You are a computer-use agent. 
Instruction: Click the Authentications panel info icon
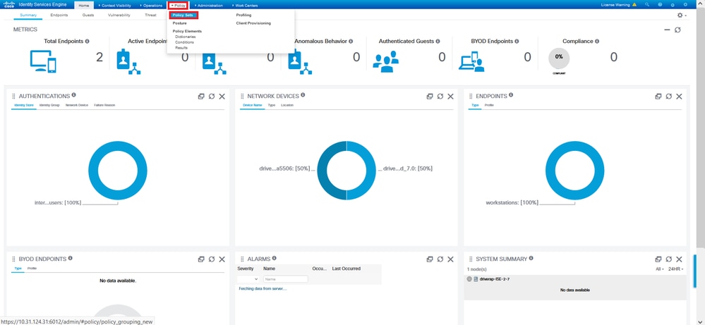(73, 95)
